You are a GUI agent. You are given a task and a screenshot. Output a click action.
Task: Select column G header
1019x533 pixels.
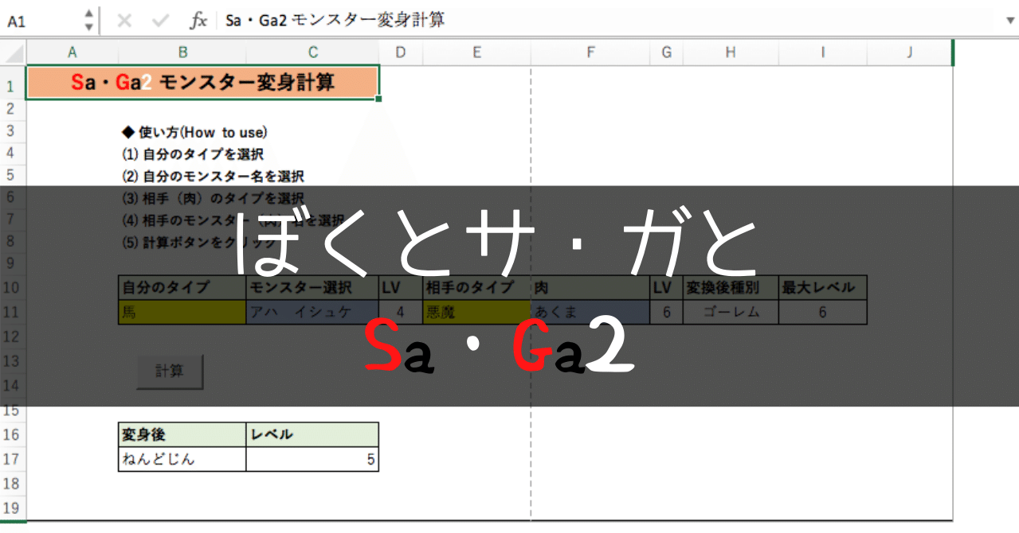(x=666, y=53)
